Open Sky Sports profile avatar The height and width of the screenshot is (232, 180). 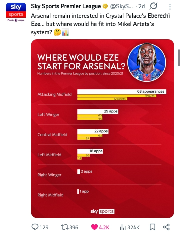coord(16,12)
